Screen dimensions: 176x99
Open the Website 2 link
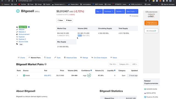pyautogui.click(x=22, y=32)
